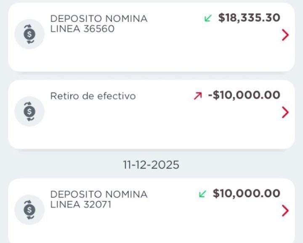The width and height of the screenshot is (303, 243).
Task: Click the 11-12-2025 date header
Action: click(x=151, y=165)
